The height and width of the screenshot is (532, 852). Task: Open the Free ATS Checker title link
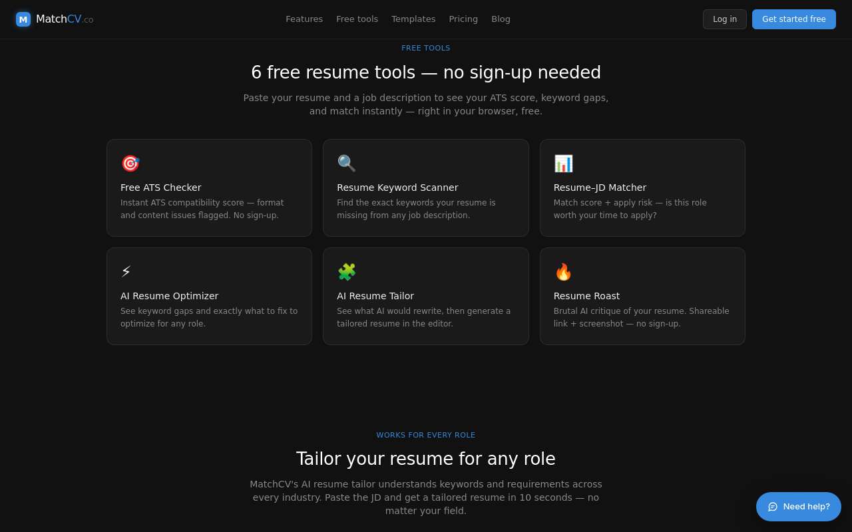click(x=160, y=188)
